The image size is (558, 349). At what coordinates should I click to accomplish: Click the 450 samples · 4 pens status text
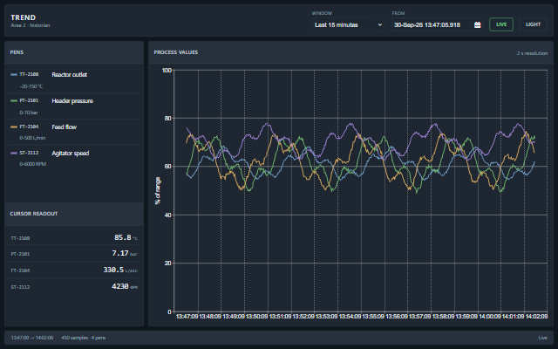[84, 338]
